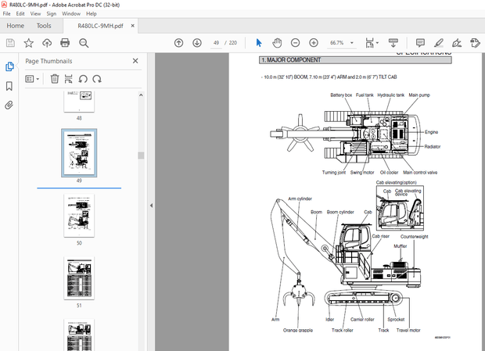Click the 'Turning joint' label

(x=334, y=173)
